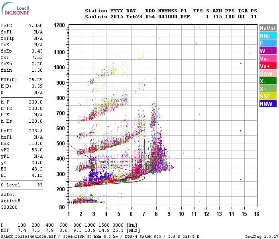Click the 500200 version number
Screen dimensions: 279x239
click(x=9, y=208)
